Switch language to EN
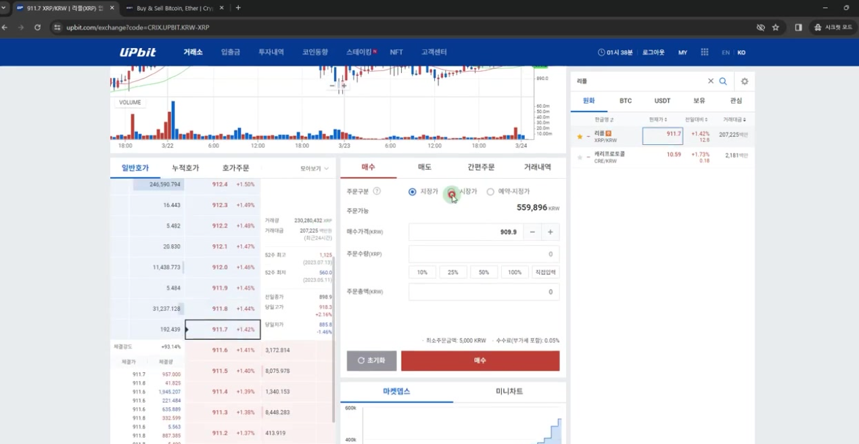This screenshot has width=859, height=444. [x=726, y=52]
